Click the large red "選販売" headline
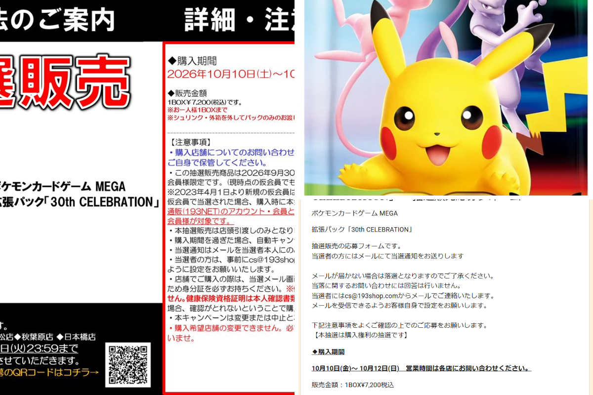Screen dimensions: 593x395 65,82
